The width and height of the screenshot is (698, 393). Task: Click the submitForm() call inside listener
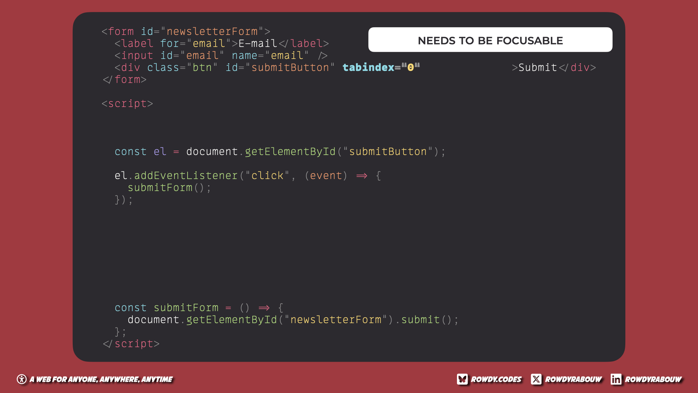[169, 187]
